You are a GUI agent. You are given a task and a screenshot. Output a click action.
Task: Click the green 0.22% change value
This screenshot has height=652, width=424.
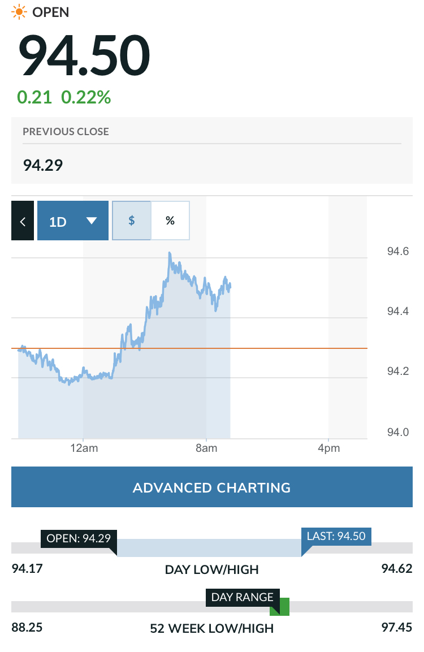86,97
